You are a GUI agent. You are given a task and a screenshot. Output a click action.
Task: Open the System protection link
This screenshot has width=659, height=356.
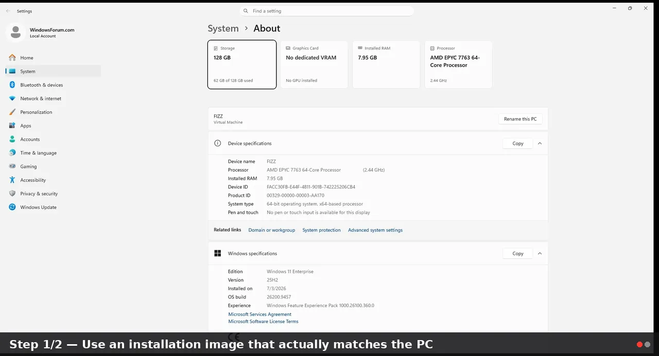321,230
